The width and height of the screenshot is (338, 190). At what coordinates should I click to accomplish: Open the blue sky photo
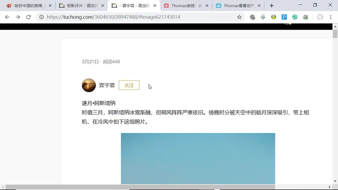tap(198, 159)
